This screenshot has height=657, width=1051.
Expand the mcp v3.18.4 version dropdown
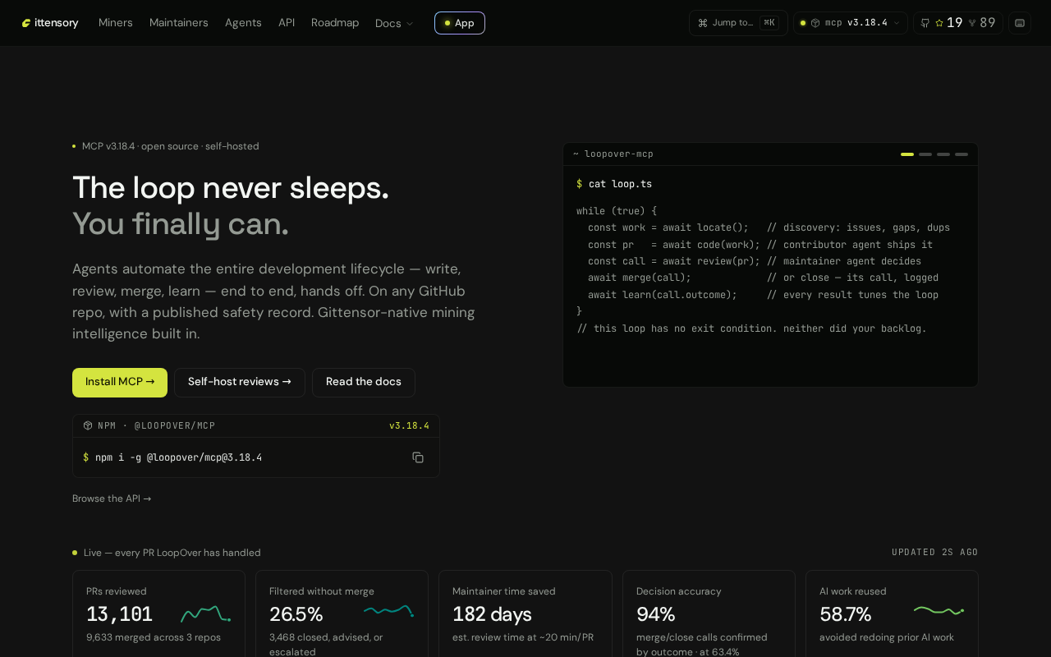click(x=850, y=23)
